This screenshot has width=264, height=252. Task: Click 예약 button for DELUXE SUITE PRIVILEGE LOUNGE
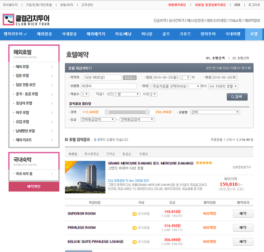pos(243,242)
